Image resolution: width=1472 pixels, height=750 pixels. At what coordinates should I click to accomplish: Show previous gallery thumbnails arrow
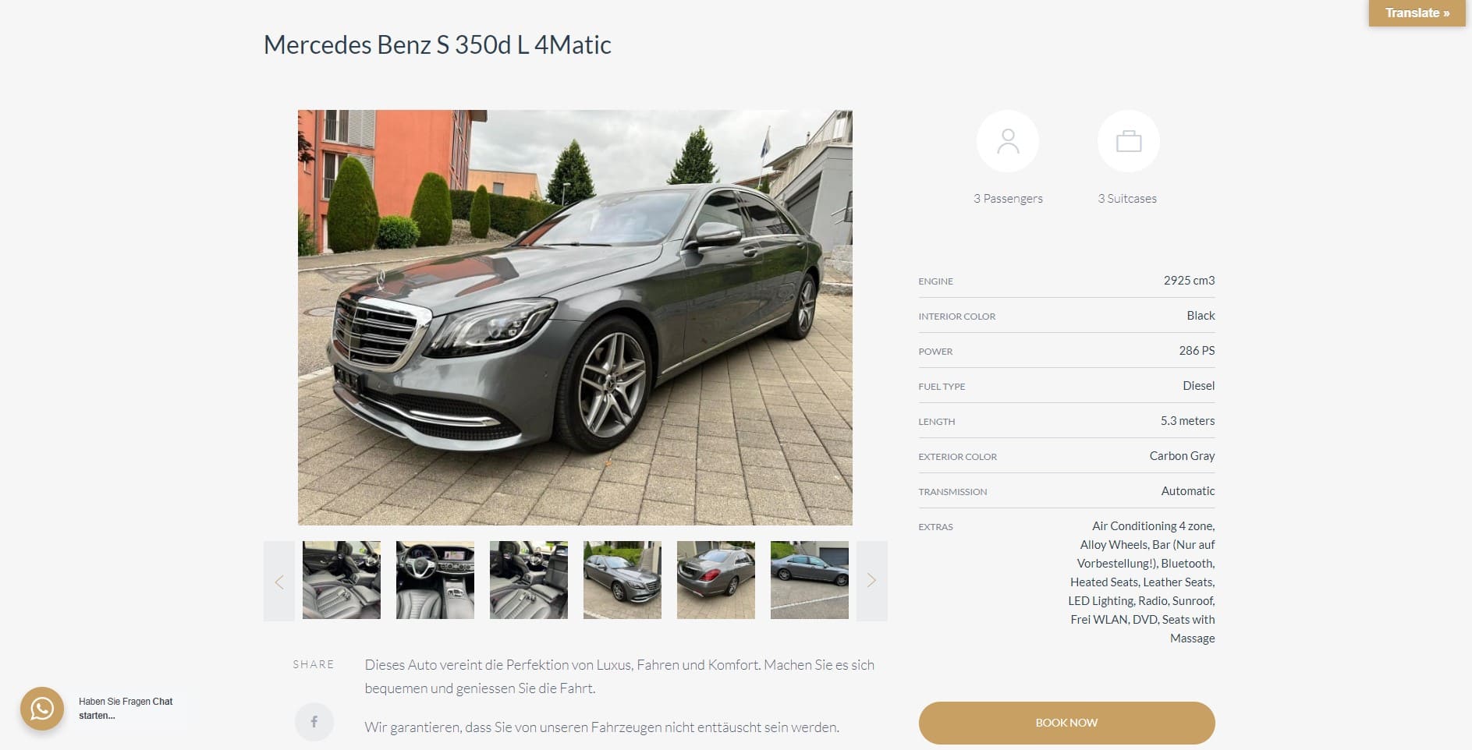pyautogui.click(x=279, y=581)
